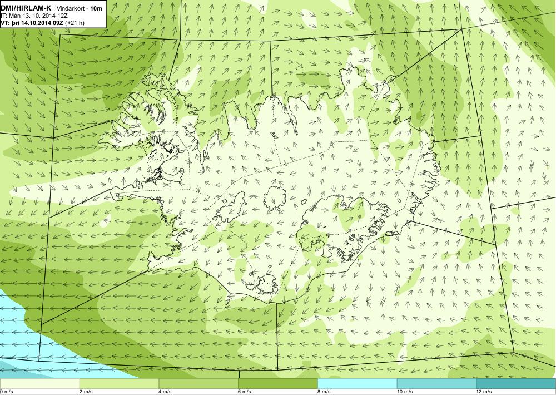Click the '0 m/s' legend label

pos(6,392)
